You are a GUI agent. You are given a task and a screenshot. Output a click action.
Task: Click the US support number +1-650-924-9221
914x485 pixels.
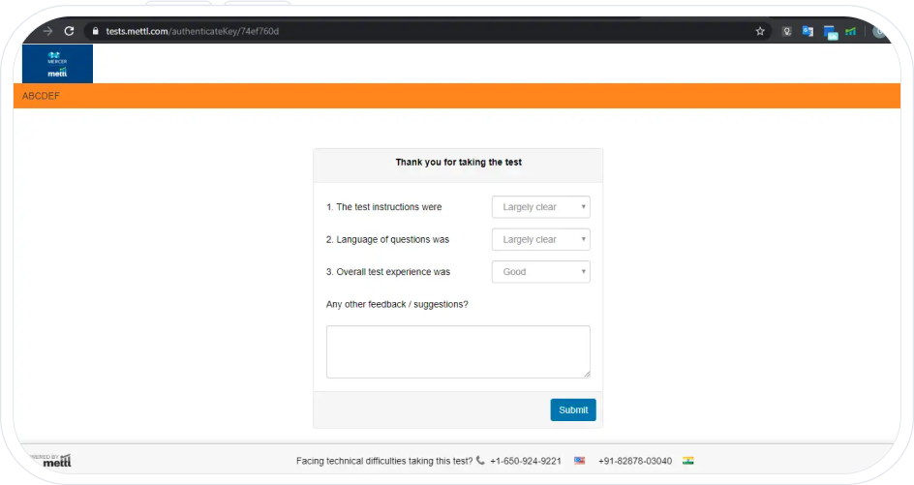[x=525, y=461]
